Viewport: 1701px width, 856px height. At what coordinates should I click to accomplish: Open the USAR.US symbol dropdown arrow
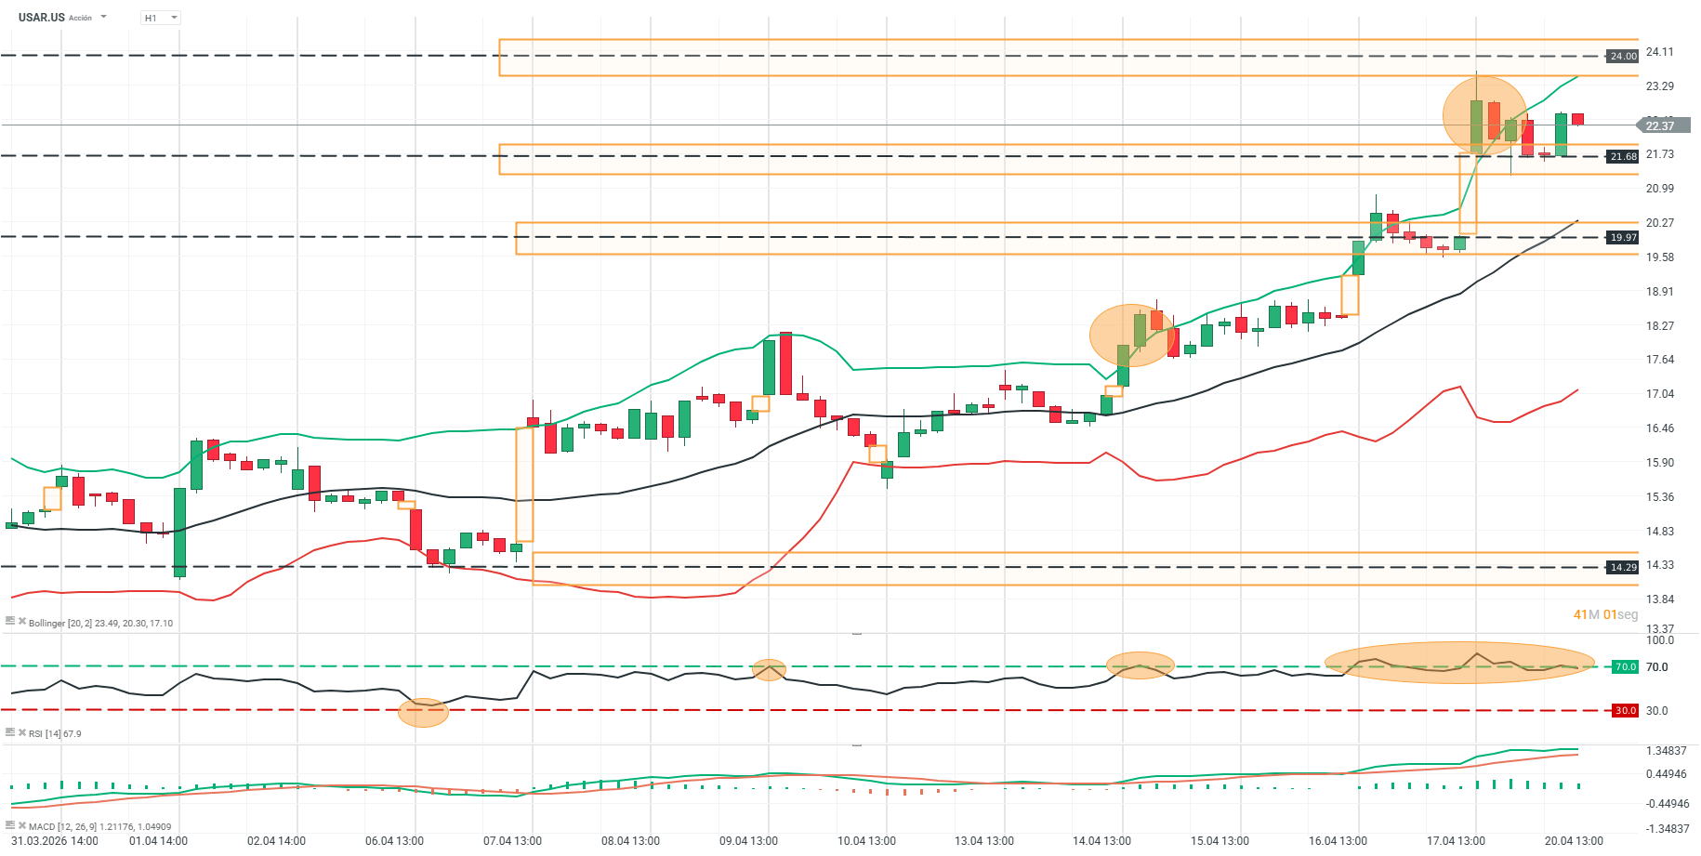coord(103,17)
